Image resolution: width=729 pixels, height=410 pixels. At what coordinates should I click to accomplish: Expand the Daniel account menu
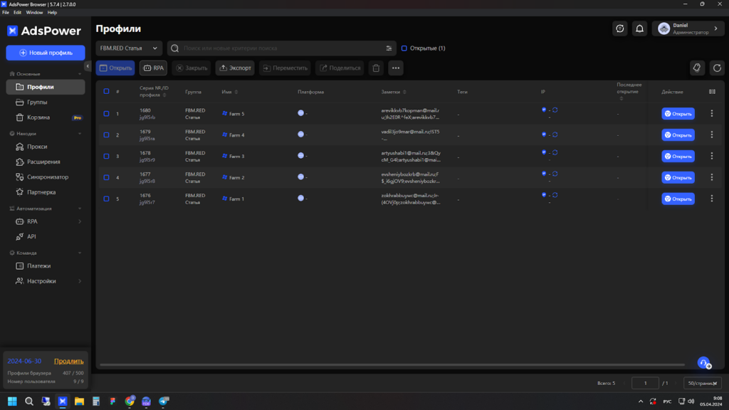click(688, 28)
